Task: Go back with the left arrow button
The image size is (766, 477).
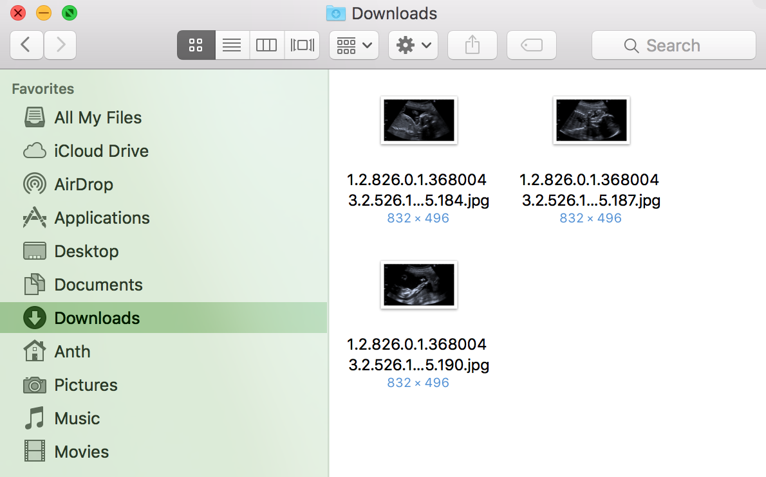Action: click(x=26, y=45)
